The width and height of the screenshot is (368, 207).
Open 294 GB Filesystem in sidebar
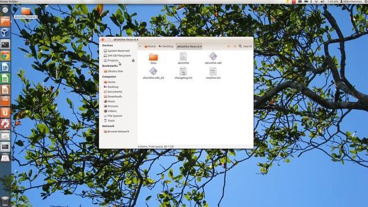pyautogui.click(x=117, y=56)
